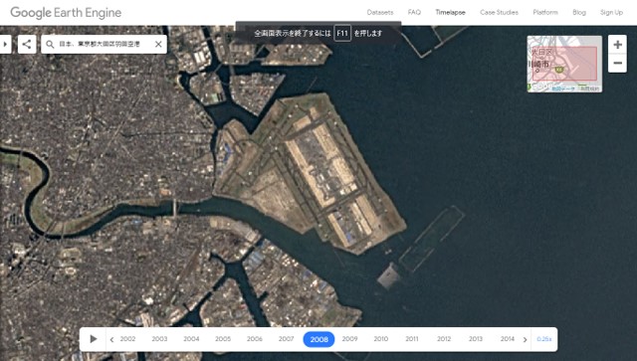Show later years with right chevron

click(x=525, y=339)
